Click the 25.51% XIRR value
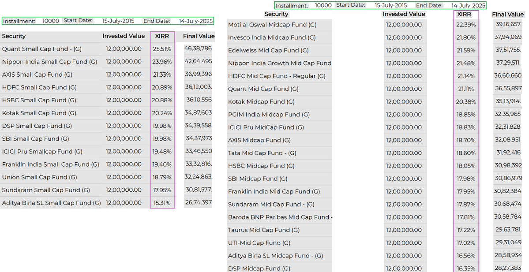 pyautogui.click(x=162, y=49)
